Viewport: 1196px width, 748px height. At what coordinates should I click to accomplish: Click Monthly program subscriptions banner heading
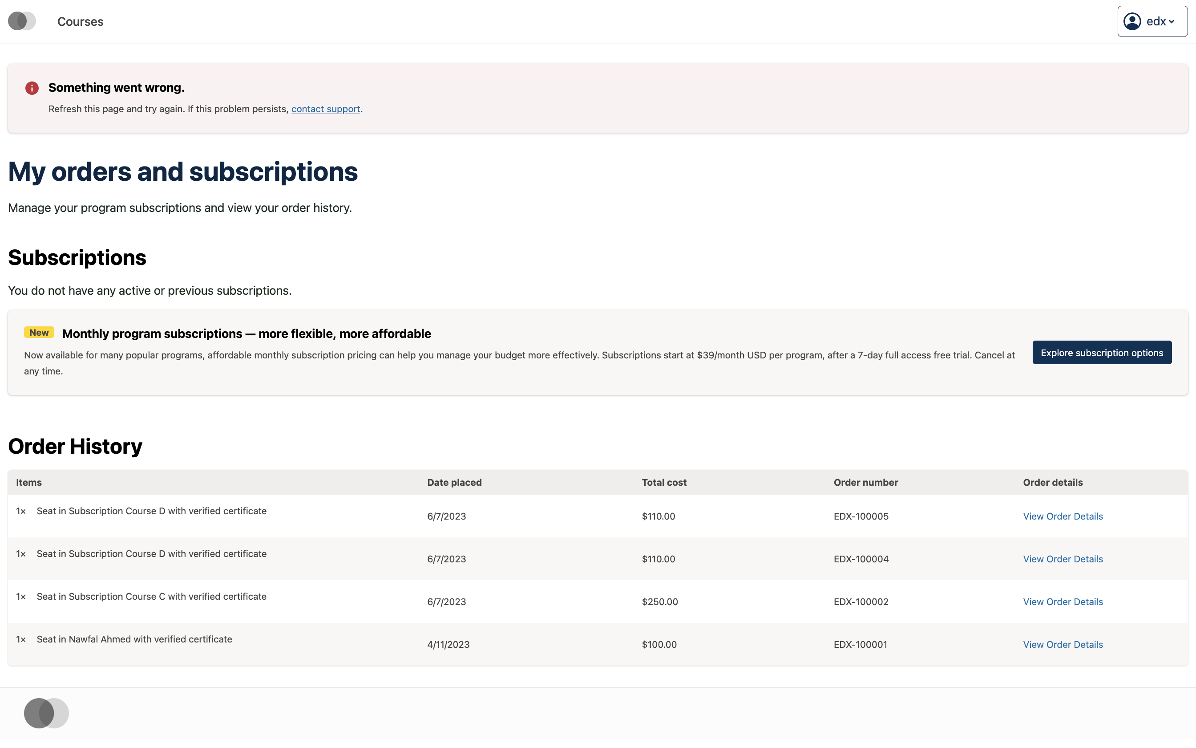coord(246,333)
